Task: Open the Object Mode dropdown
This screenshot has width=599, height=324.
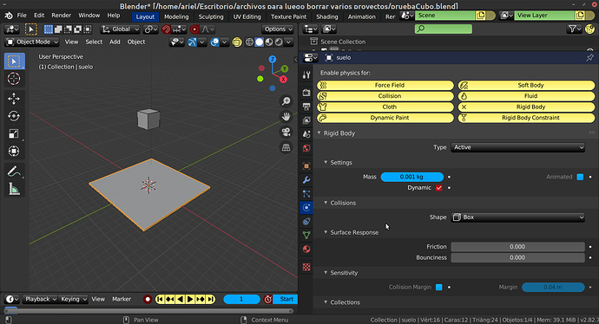Action: (x=32, y=42)
